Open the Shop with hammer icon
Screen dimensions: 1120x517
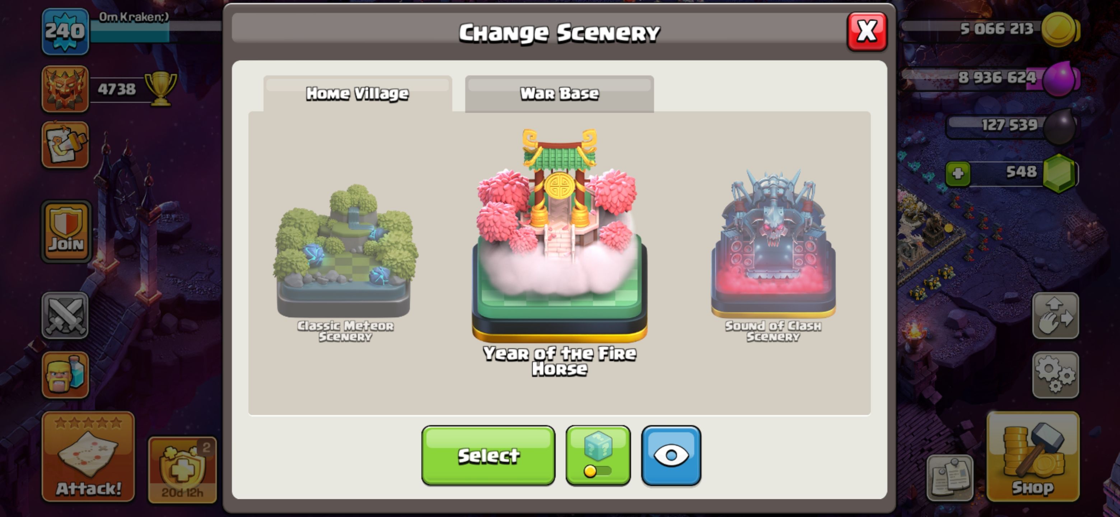coord(1033,456)
